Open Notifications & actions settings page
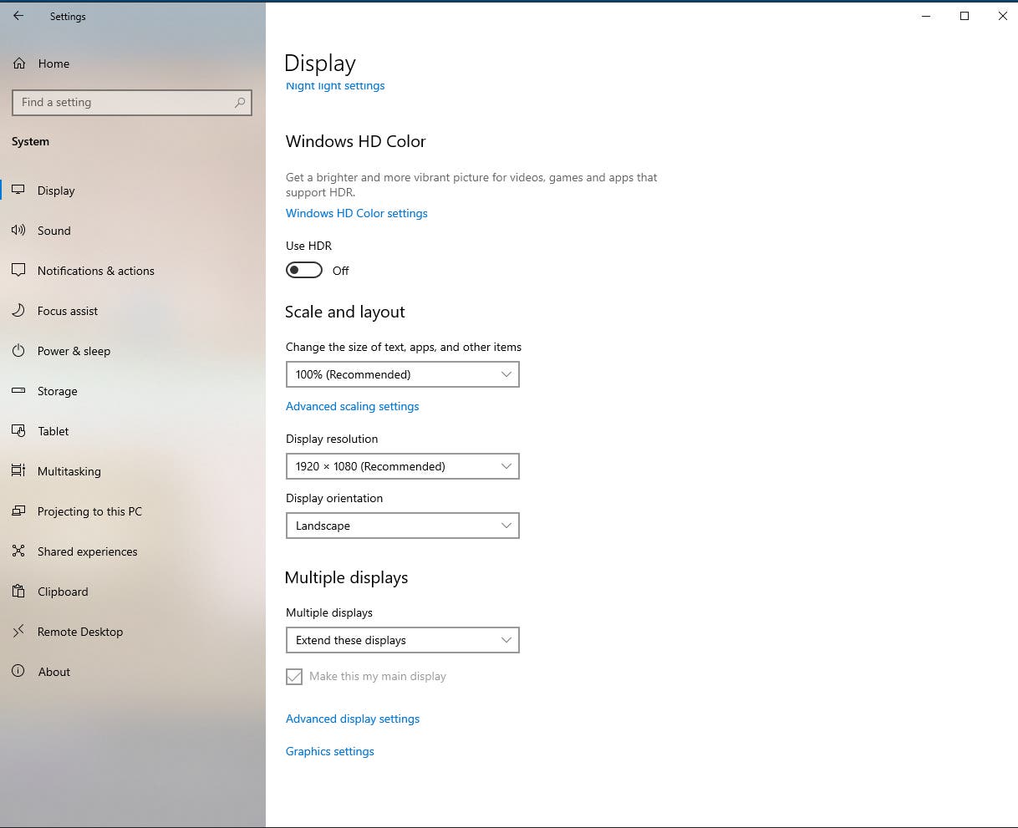 (133, 271)
